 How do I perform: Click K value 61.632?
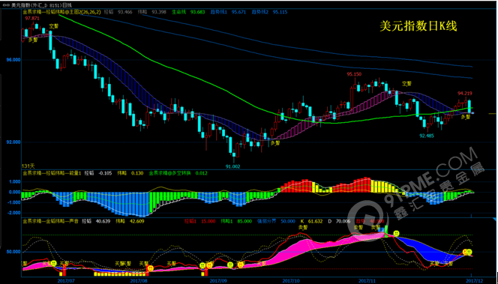315,221
